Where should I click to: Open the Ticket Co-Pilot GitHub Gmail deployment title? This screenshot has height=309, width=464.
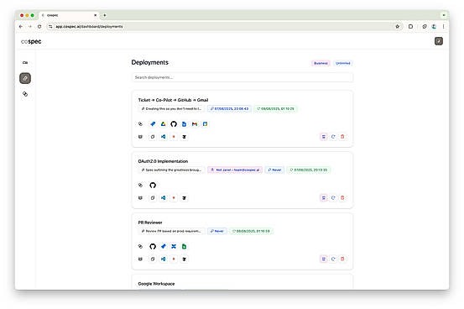[173, 100]
